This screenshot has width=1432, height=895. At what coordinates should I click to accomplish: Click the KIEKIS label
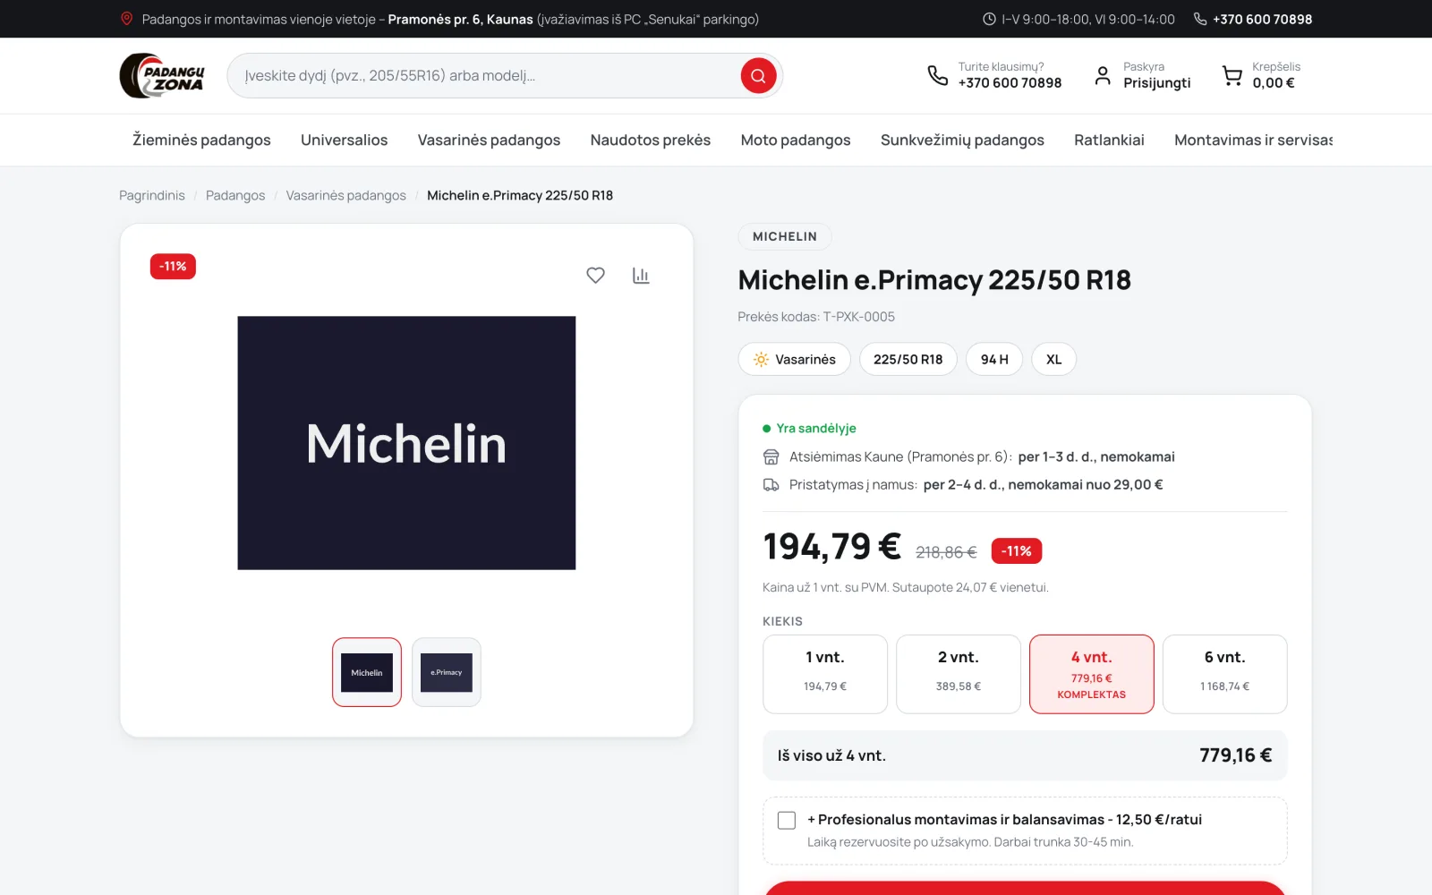pos(783,621)
